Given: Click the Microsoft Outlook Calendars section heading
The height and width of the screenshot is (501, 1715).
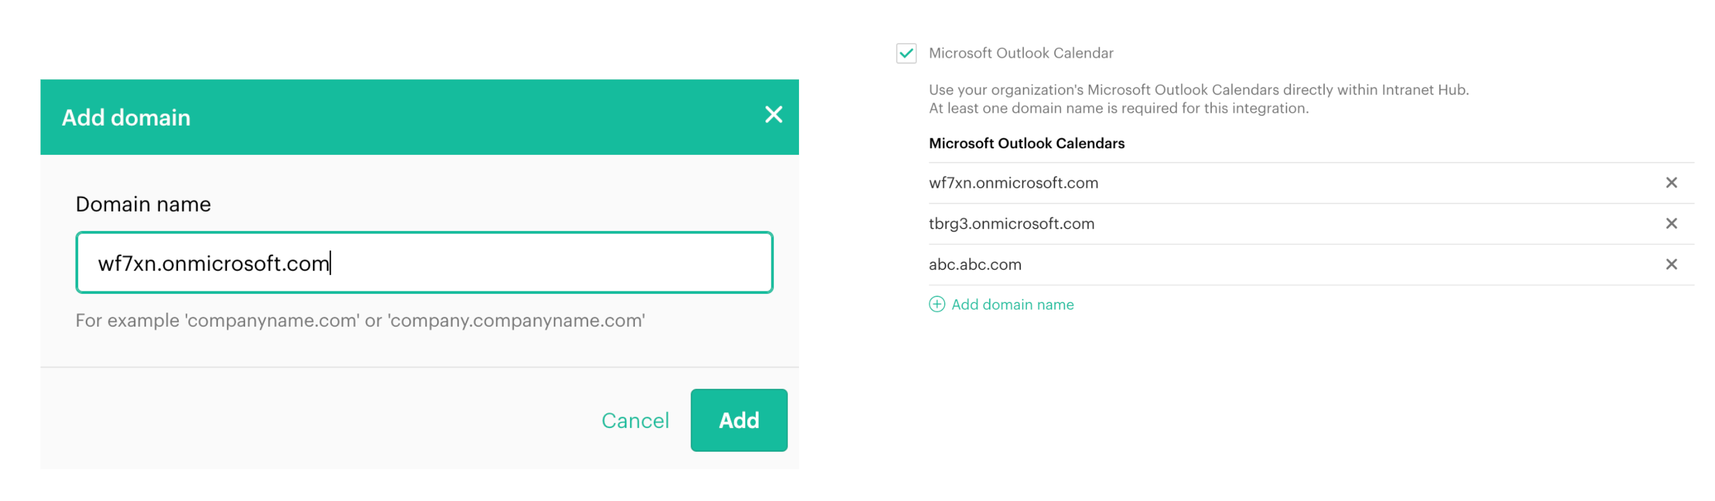Looking at the screenshot, I should point(1026,143).
